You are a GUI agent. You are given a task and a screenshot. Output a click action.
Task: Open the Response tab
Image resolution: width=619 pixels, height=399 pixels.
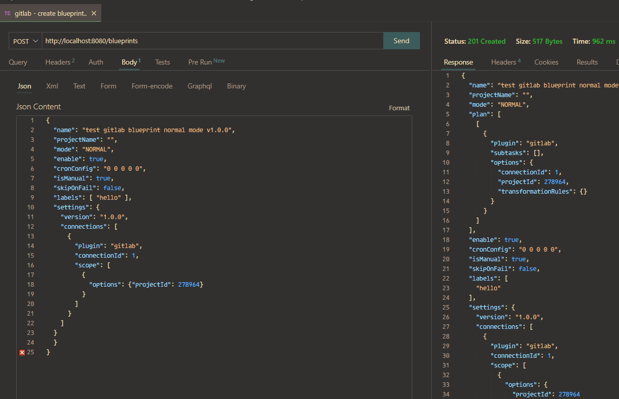tap(458, 62)
